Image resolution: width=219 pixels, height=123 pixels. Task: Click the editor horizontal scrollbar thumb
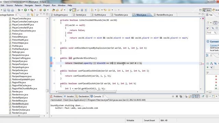tap(87, 92)
